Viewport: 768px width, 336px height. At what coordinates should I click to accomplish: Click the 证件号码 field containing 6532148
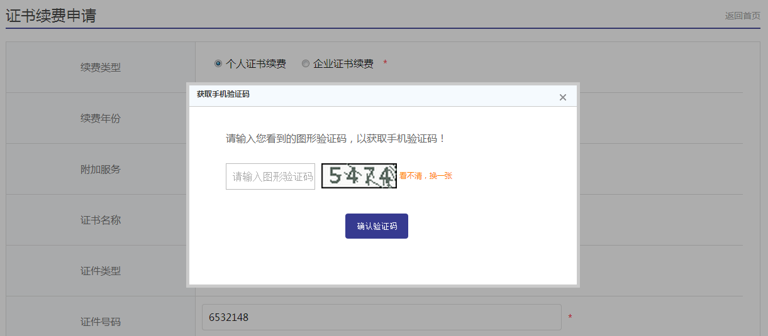(x=381, y=317)
